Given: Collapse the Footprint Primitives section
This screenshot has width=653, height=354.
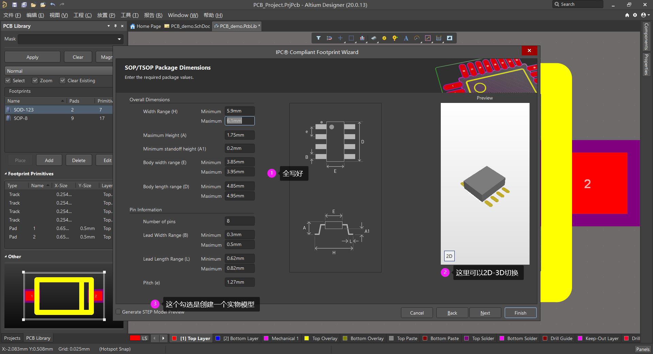Looking at the screenshot, I should [6, 174].
